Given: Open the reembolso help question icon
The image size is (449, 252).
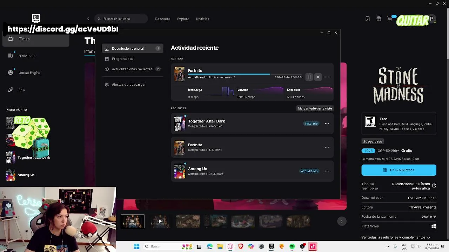Looking at the screenshot, I should [434, 185].
